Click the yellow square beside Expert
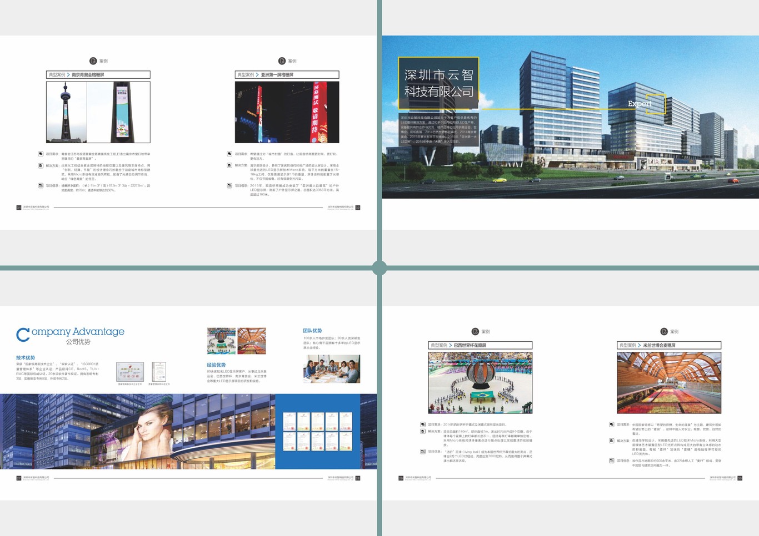The height and width of the screenshot is (536, 759). click(x=656, y=104)
